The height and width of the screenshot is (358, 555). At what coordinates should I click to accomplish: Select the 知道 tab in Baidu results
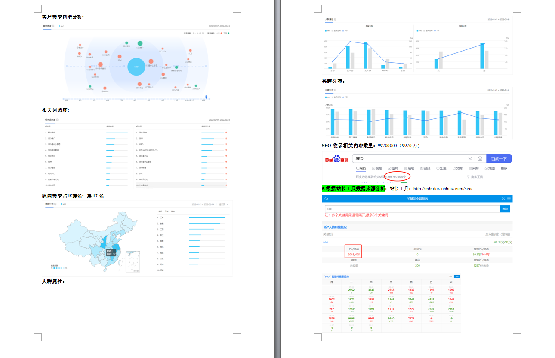(441, 168)
